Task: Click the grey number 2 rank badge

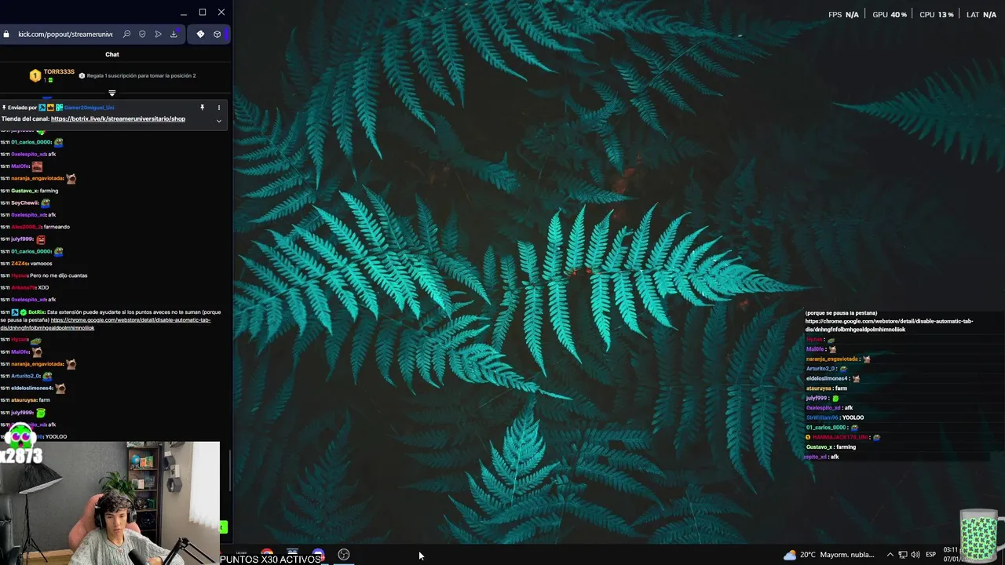Action: coord(82,76)
